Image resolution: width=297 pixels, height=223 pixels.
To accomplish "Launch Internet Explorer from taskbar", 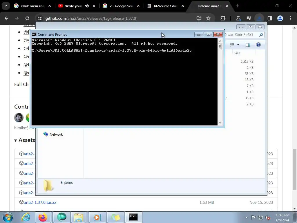I will click(x=26, y=217).
